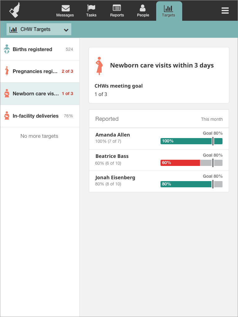Open the CHW Targets dropdown

[x=38, y=29]
